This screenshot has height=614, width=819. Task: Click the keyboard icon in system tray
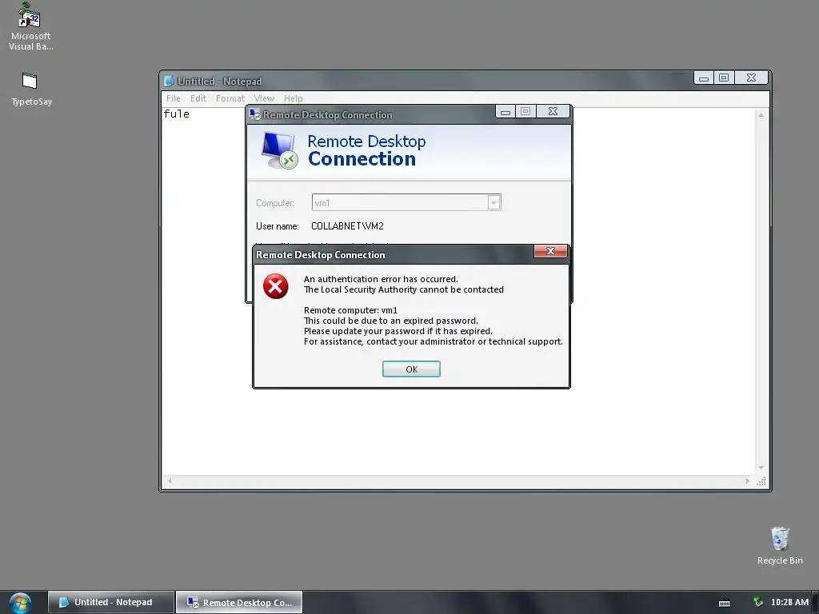(x=725, y=603)
